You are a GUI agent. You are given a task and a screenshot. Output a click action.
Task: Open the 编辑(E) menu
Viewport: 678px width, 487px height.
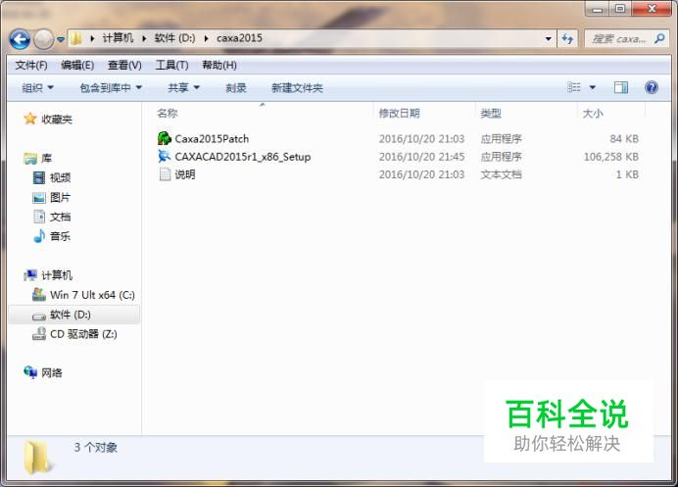77,66
